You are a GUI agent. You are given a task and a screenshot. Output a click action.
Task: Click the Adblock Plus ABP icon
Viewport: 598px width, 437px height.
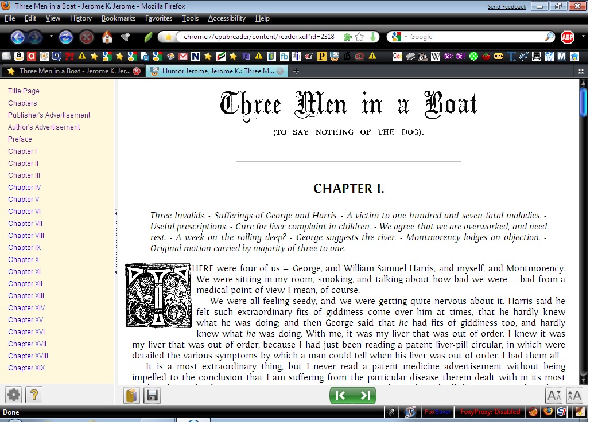pos(568,37)
